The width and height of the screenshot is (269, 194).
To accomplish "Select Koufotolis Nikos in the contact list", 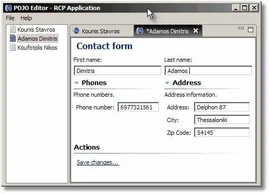I will pyautogui.click(x=37, y=48).
